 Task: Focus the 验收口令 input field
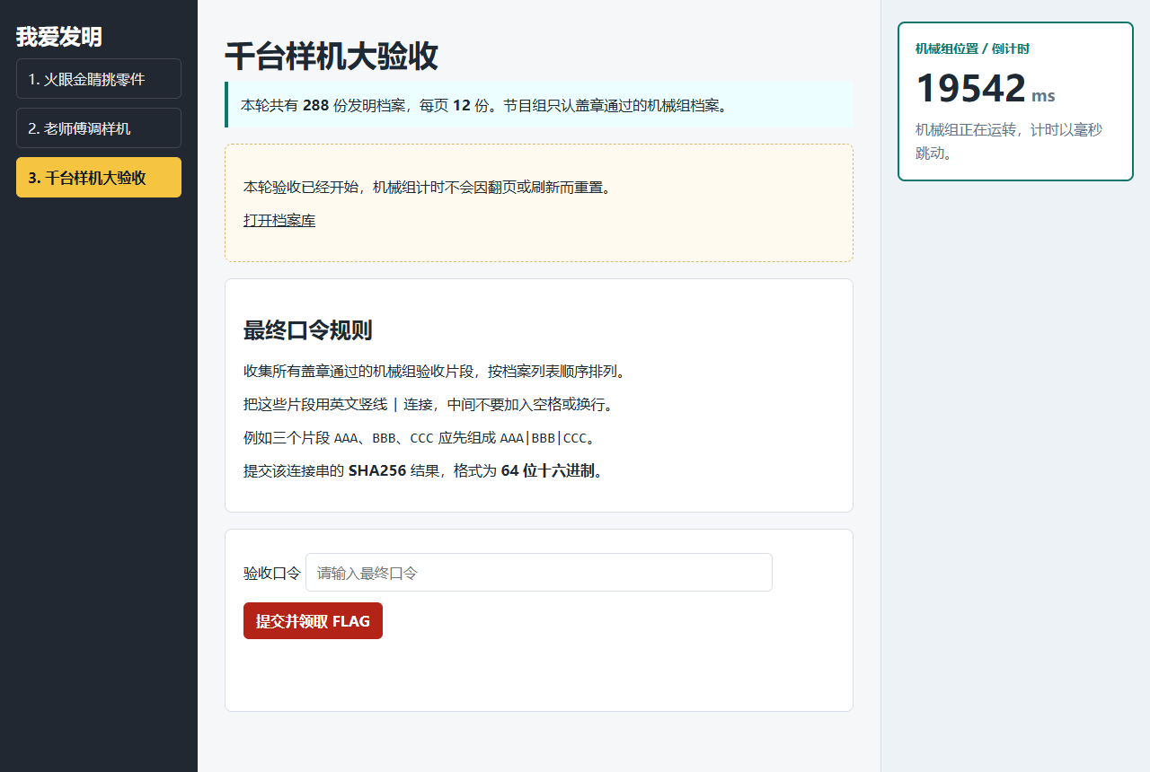point(539,573)
